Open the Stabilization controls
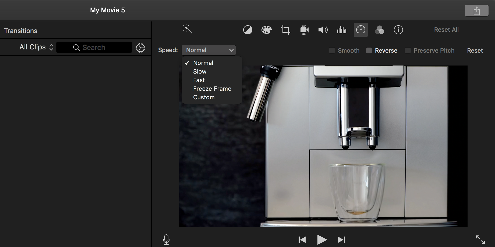Viewport: 495px width, 247px height. (x=304, y=30)
